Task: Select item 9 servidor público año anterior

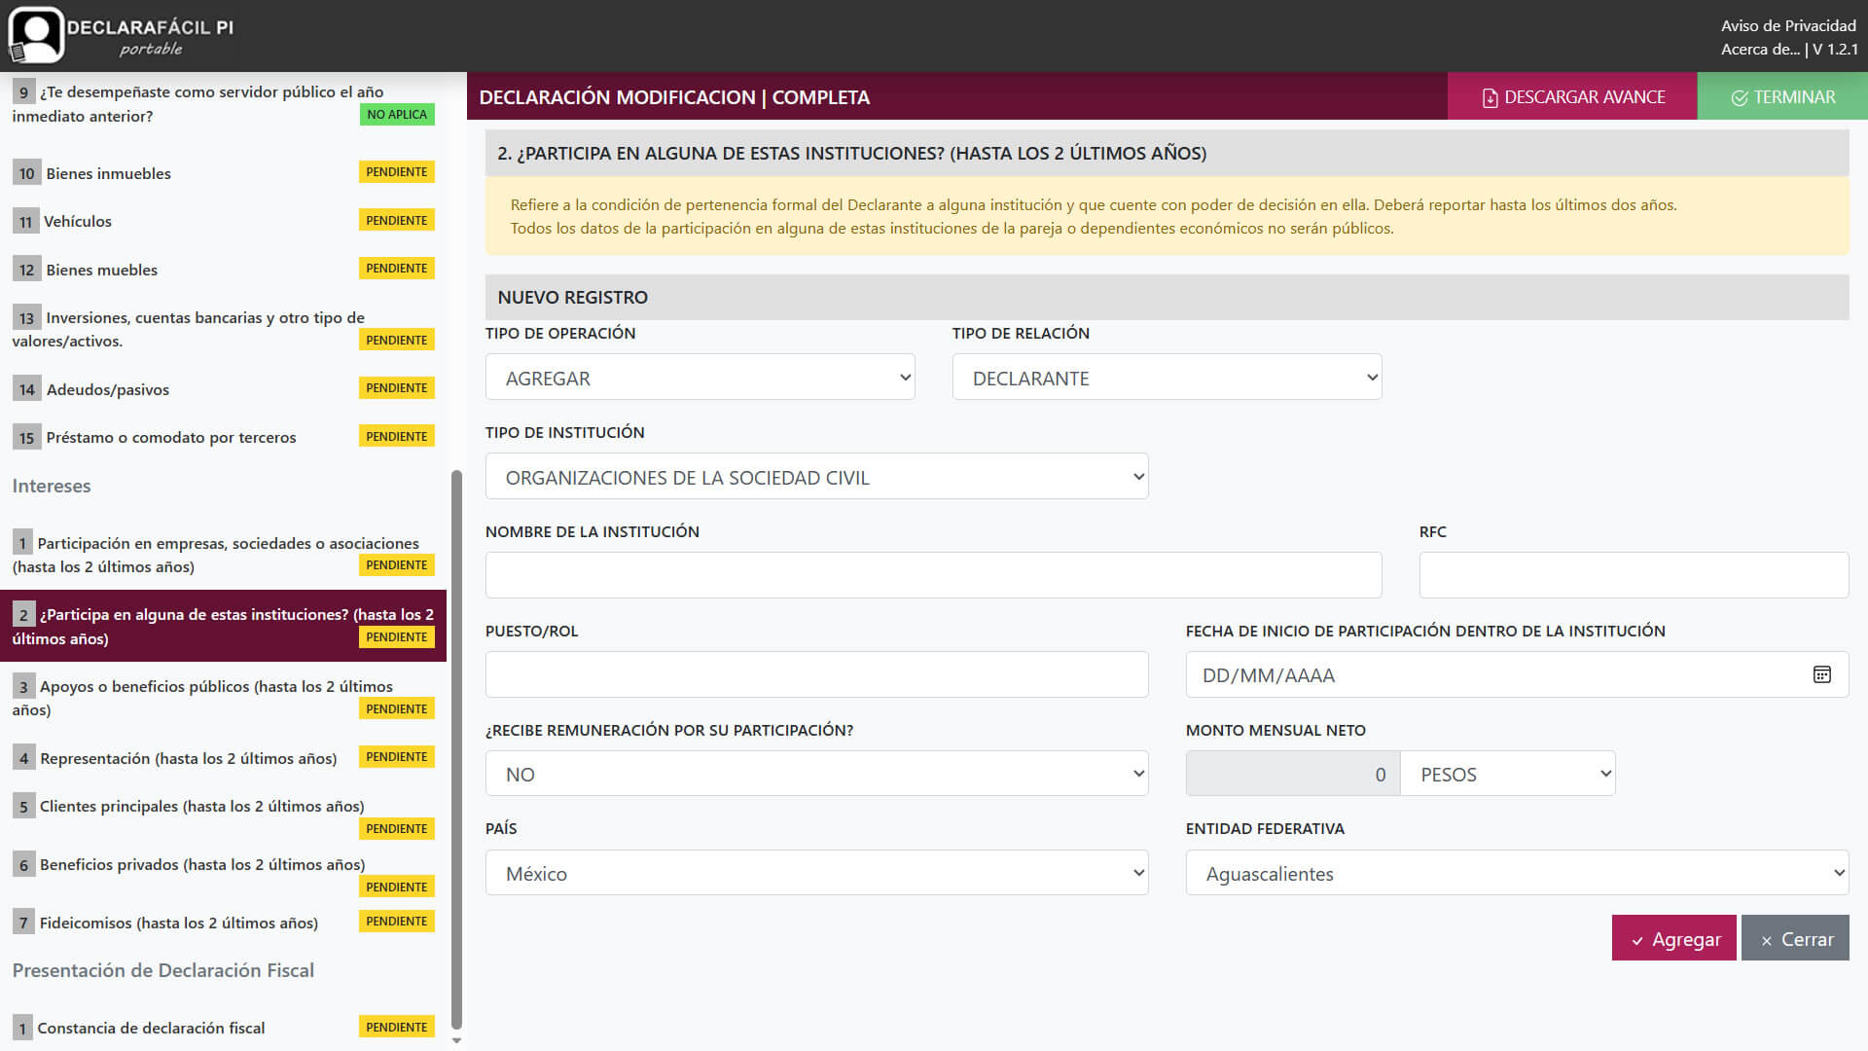Action: (x=223, y=103)
